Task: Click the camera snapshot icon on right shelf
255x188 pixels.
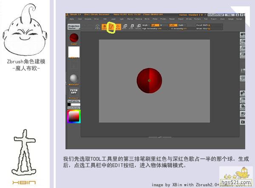Action: (243, 122)
